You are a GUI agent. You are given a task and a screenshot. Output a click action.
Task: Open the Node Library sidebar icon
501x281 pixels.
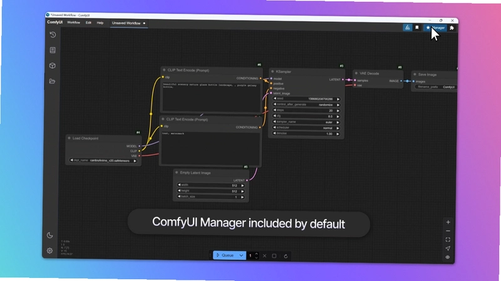(x=53, y=50)
